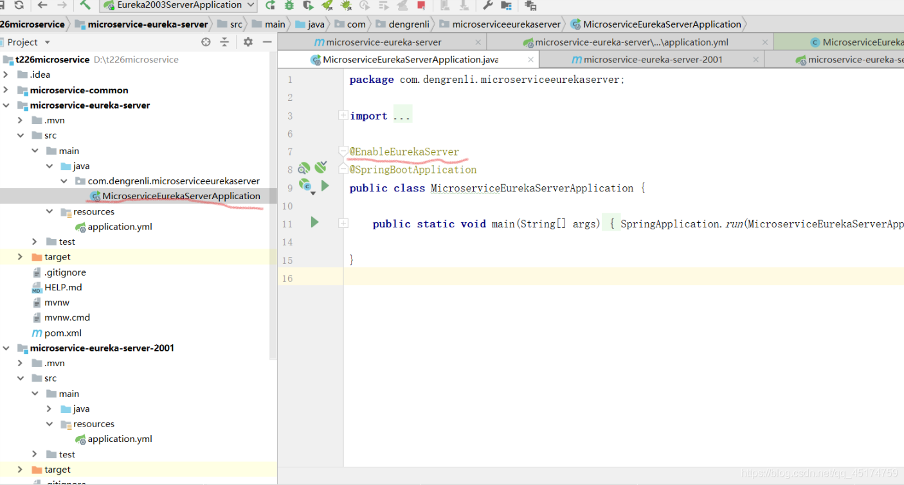Collapse com.dengrenli.microserviceeurekaserver package
The width and height of the screenshot is (904, 485).
pyautogui.click(x=64, y=181)
